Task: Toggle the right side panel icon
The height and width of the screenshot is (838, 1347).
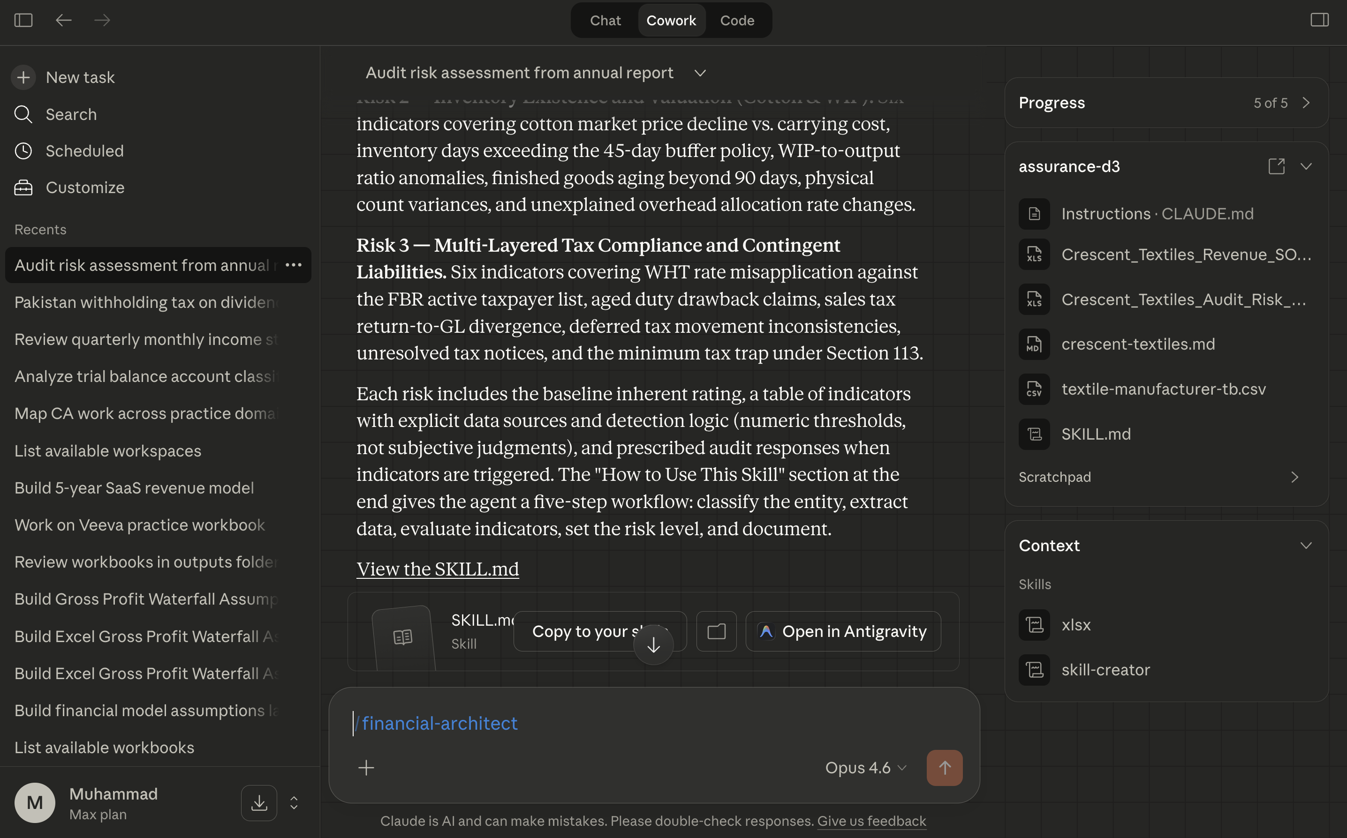Action: click(x=1319, y=21)
